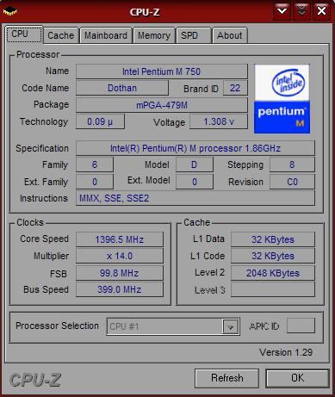Click the Multiplier value x 14.0
Image resolution: width=335 pixels, height=397 pixels.
tap(120, 256)
